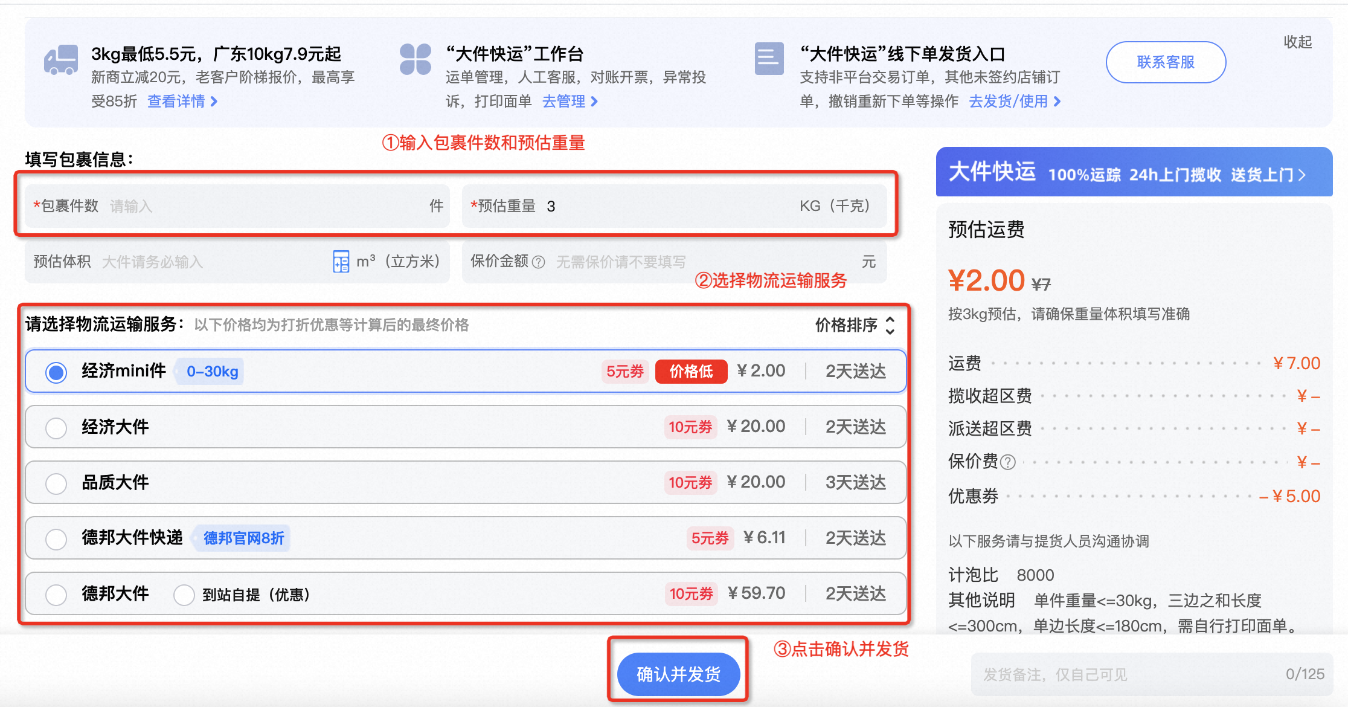Click the 计泡比 8000 value

[x=1035, y=575]
